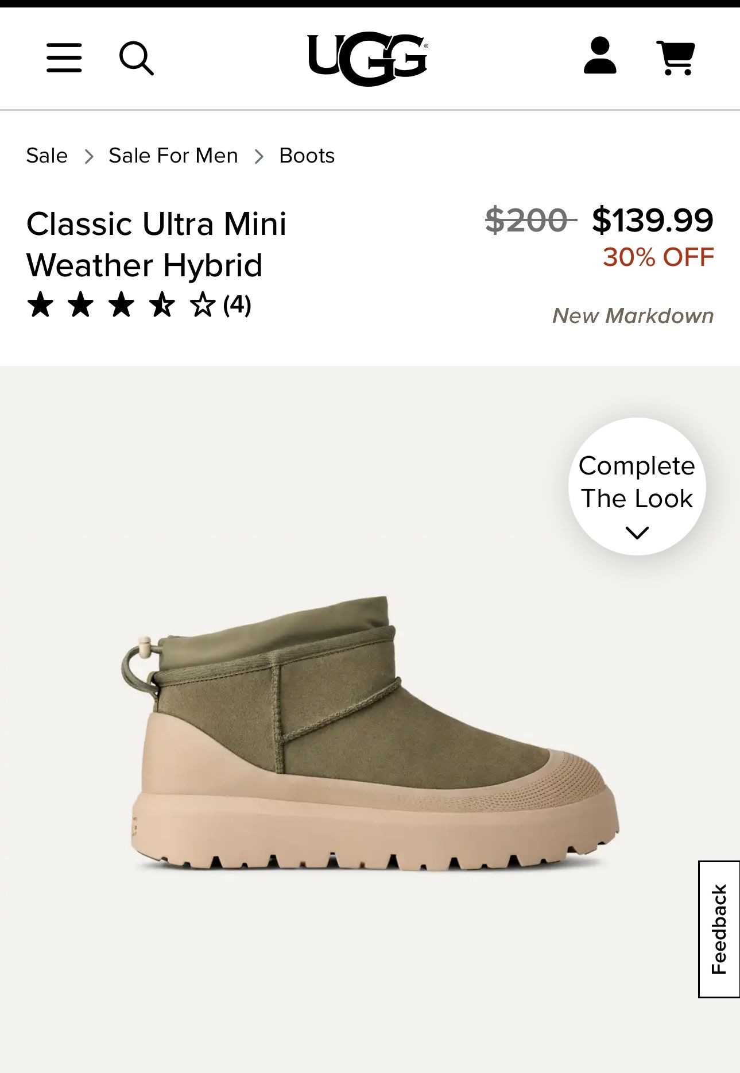Open the account profile icon
Viewport: 740px width, 1073px height.
click(x=600, y=56)
